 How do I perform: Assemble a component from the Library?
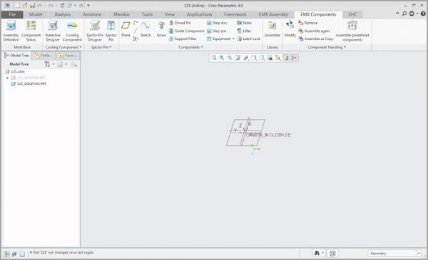click(272, 29)
